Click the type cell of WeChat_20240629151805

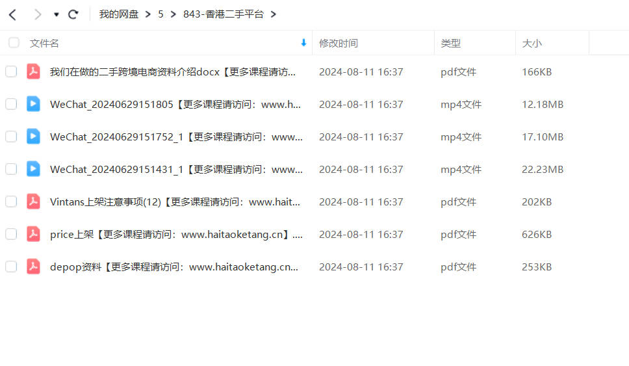pos(461,105)
